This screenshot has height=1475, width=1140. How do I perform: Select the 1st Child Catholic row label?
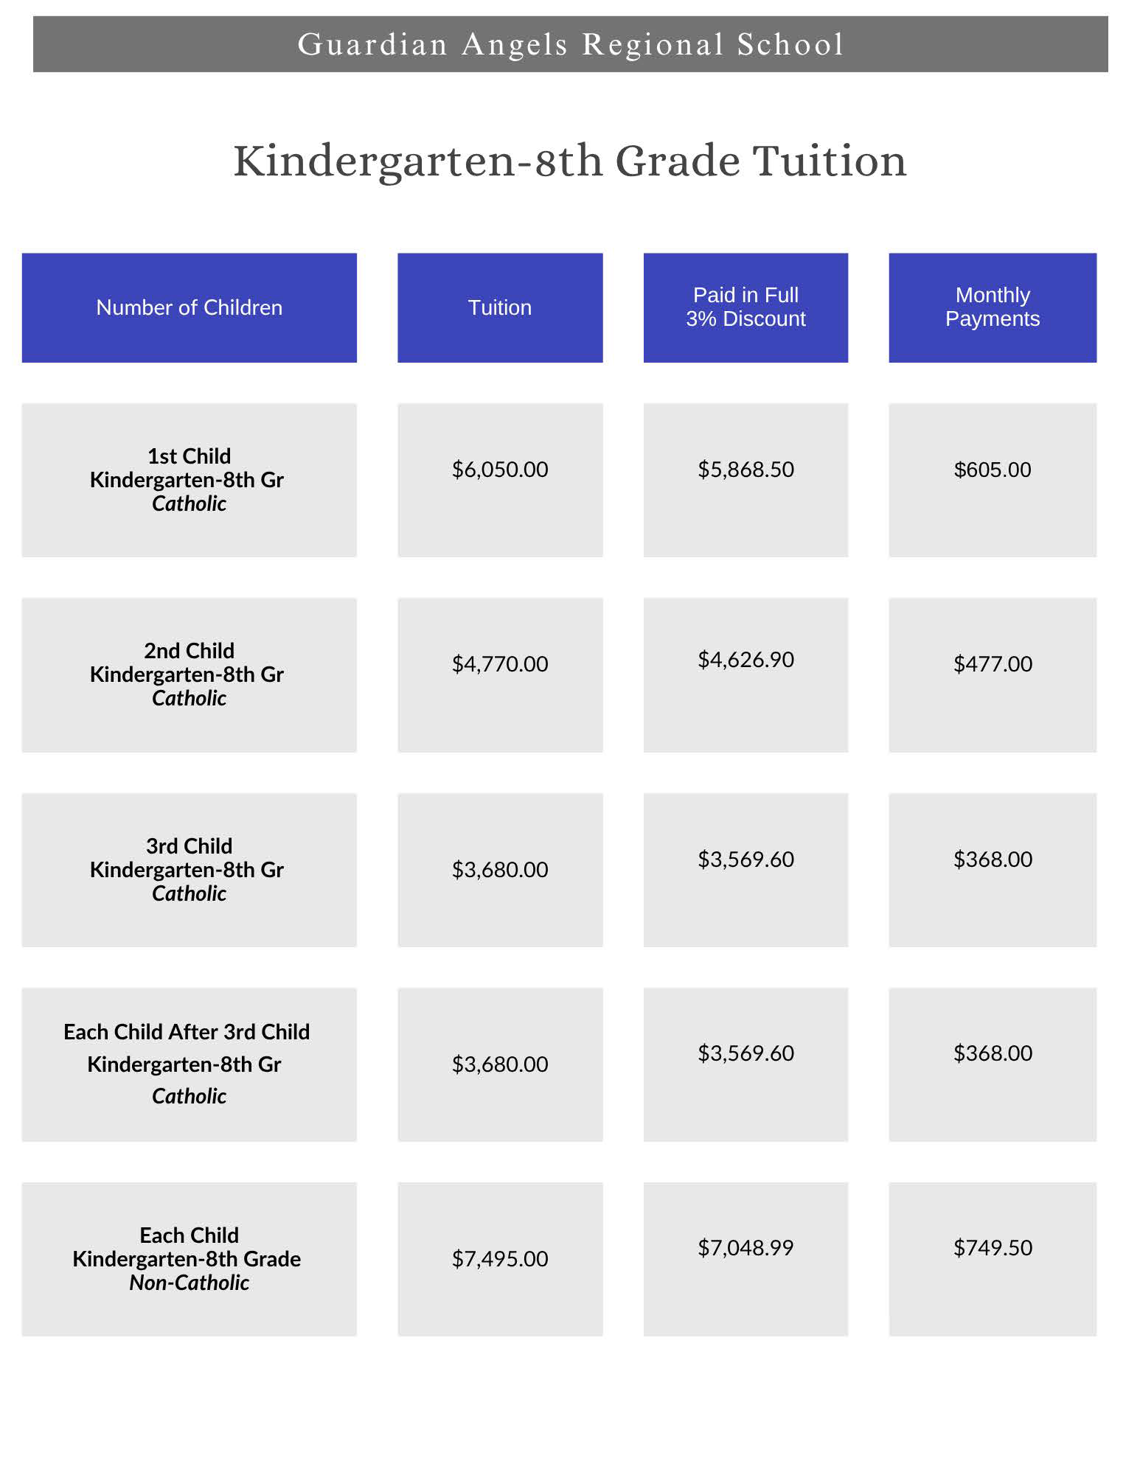(189, 480)
